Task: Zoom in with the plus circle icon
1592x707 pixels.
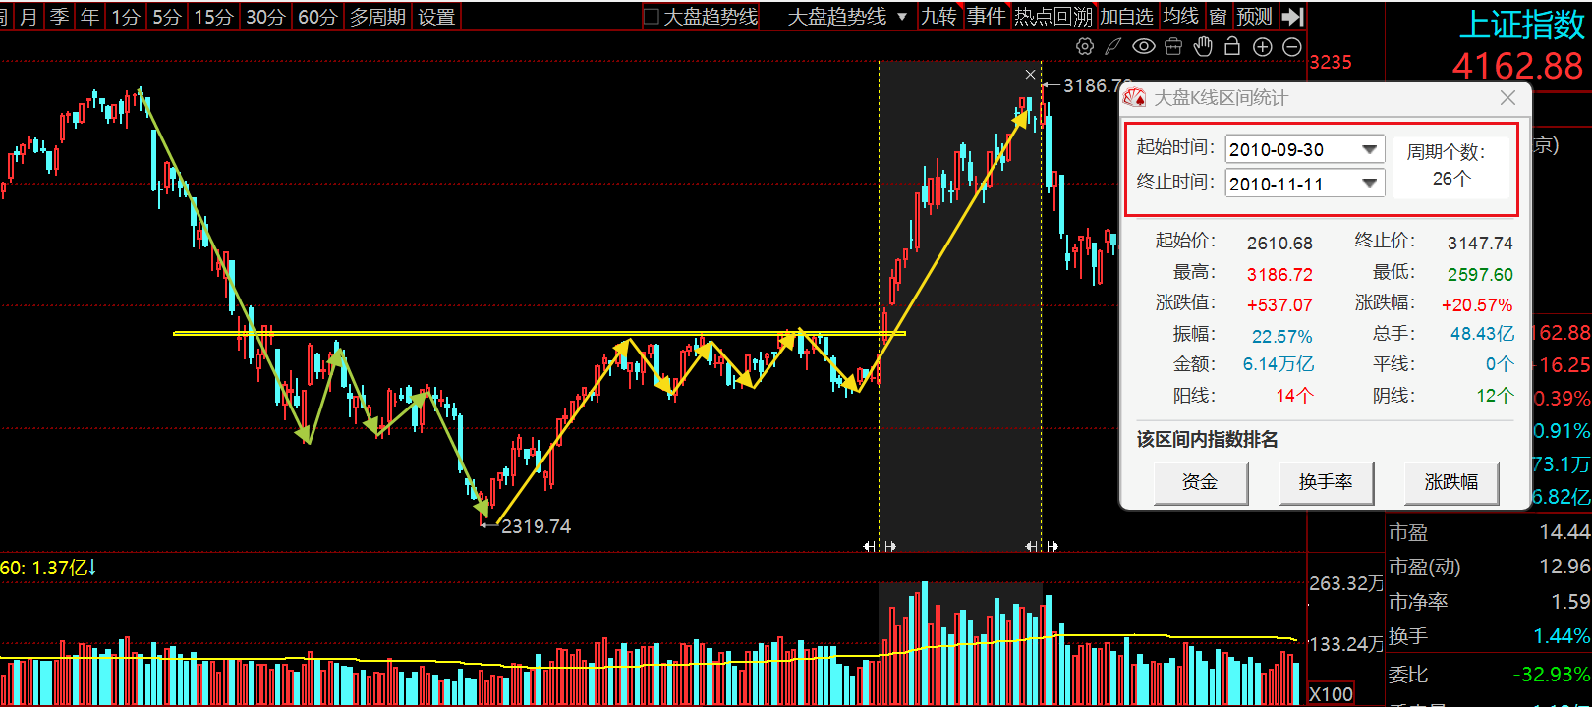Action: (x=1263, y=46)
